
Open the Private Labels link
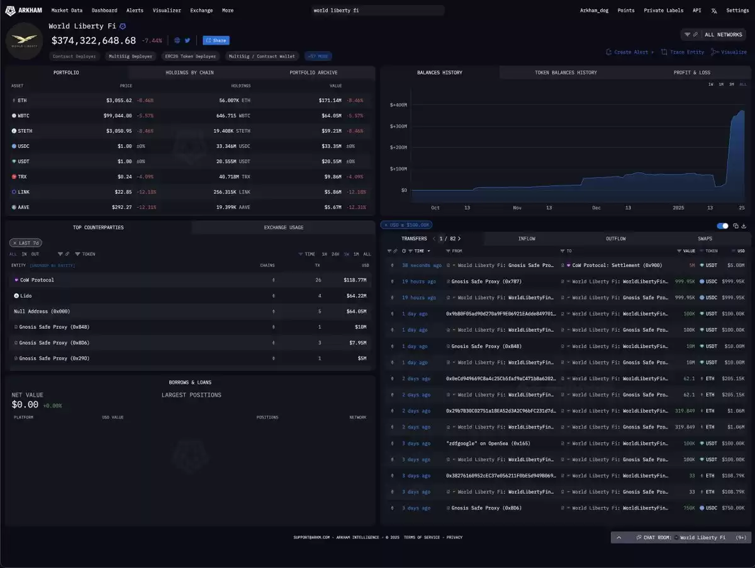663,11
